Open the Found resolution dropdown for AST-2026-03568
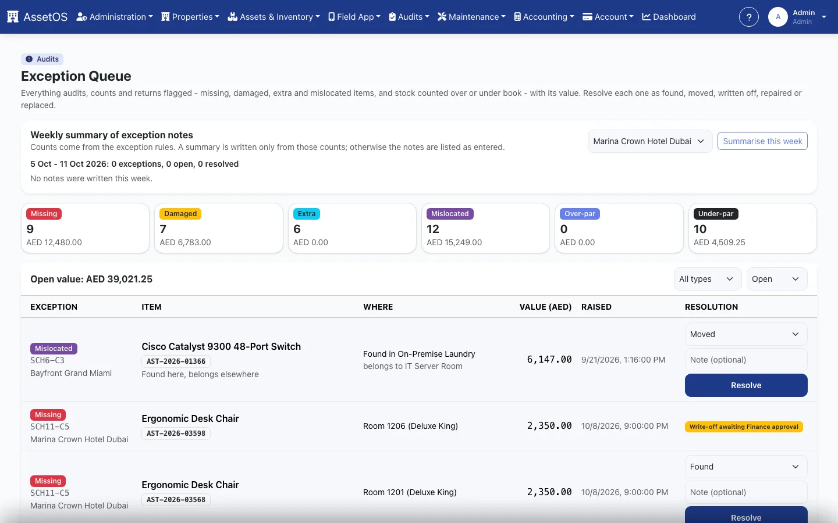This screenshot has height=523, width=838. coord(746,467)
